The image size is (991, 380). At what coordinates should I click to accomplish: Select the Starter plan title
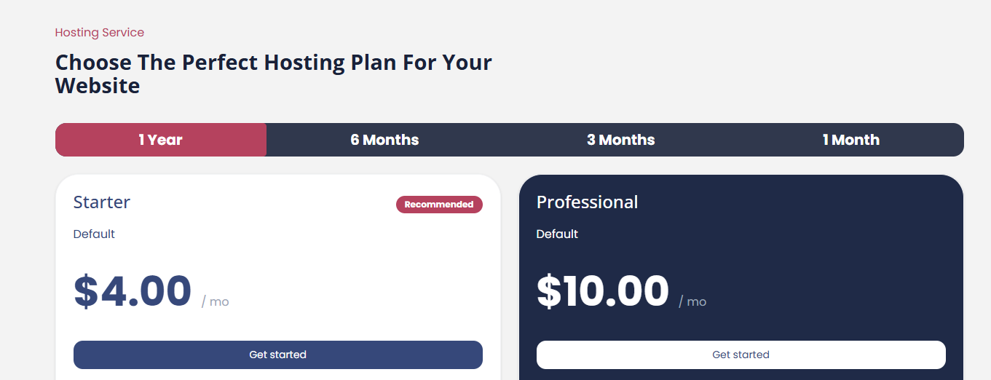[102, 202]
